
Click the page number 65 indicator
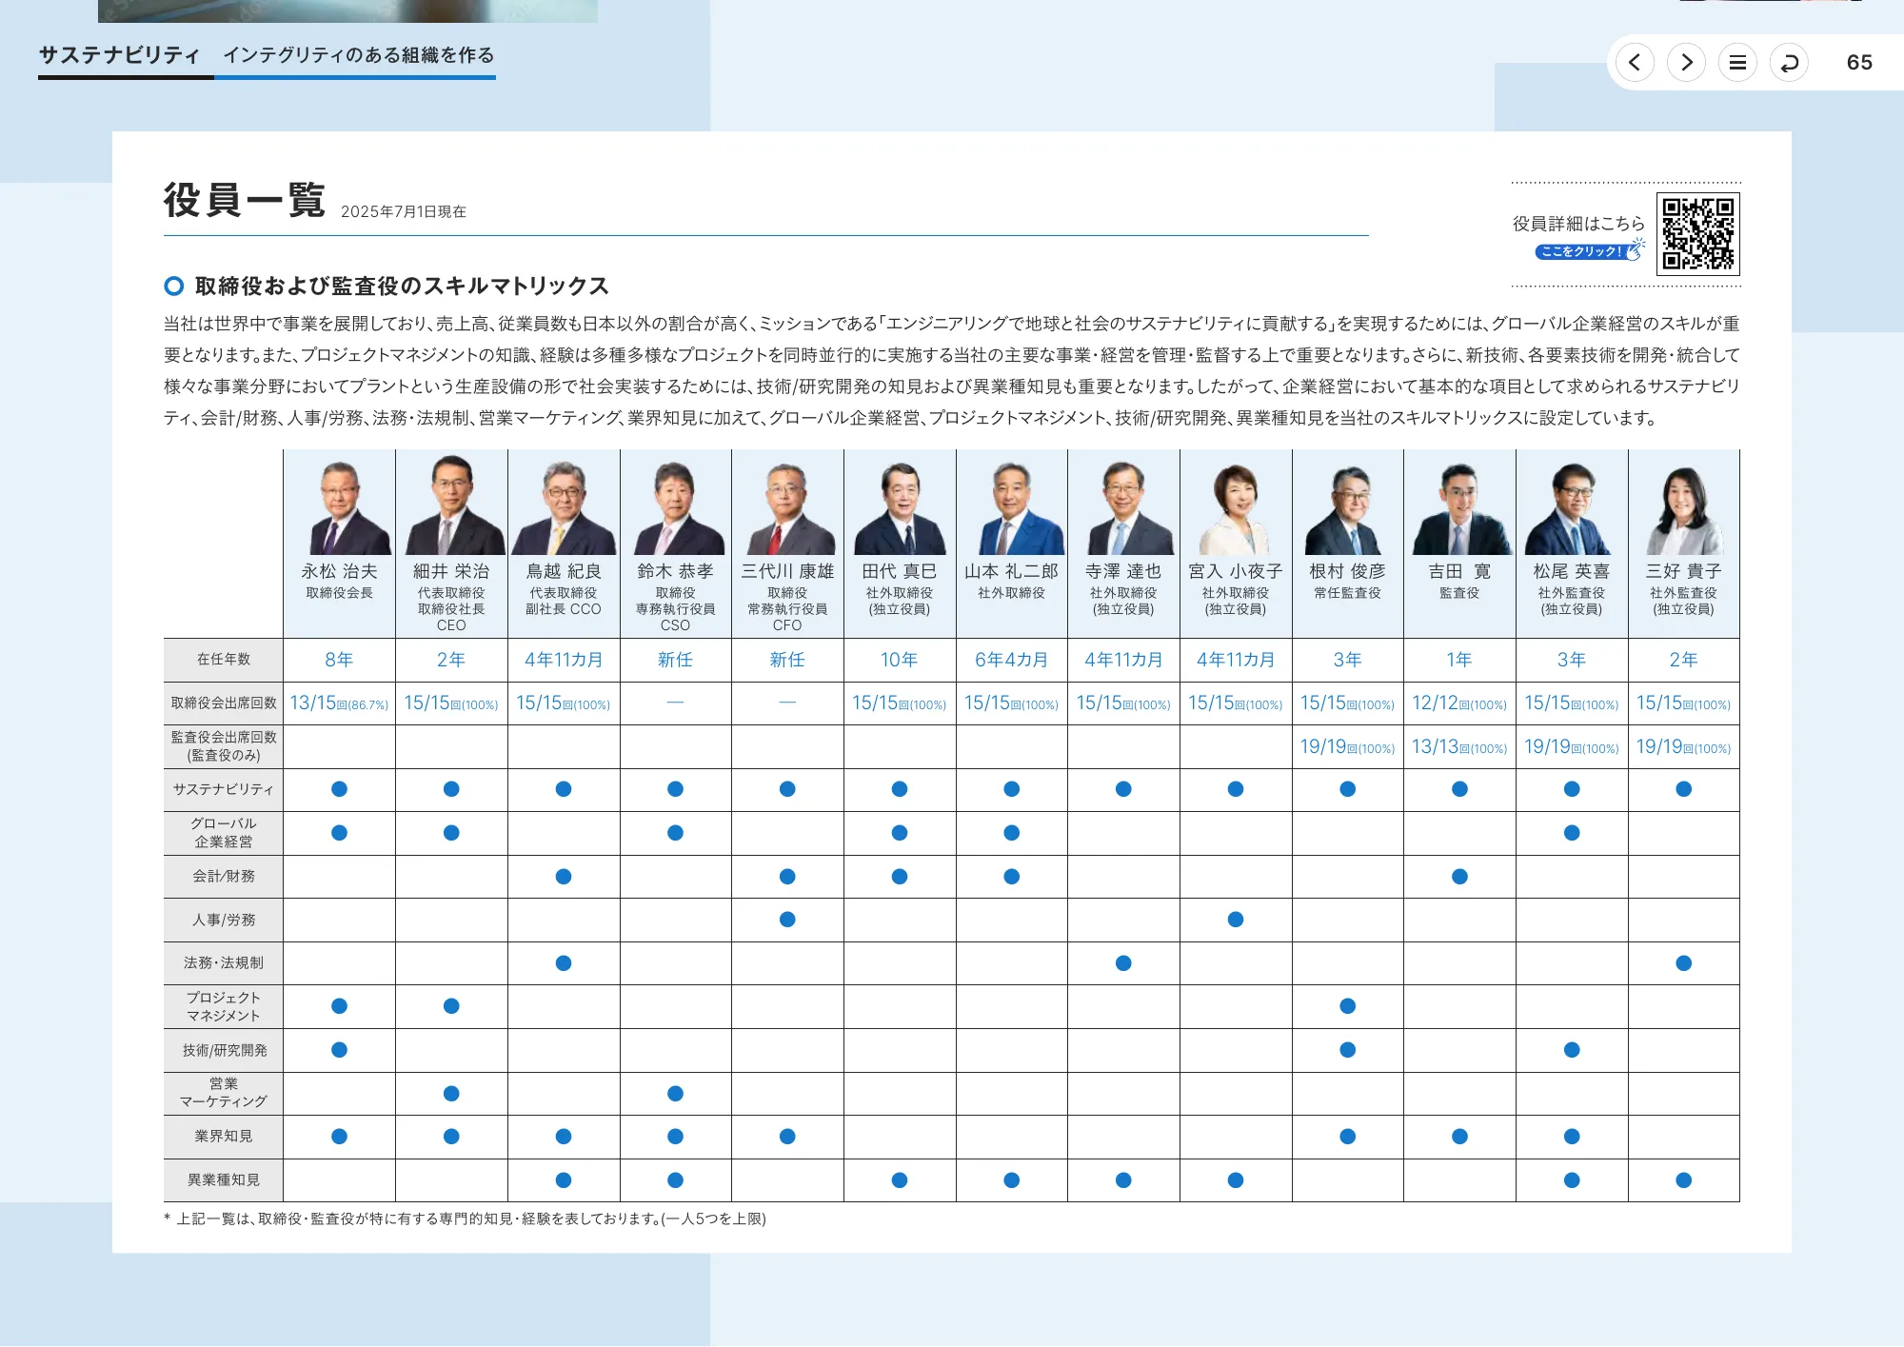pyautogui.click(x=1859, y=62)
